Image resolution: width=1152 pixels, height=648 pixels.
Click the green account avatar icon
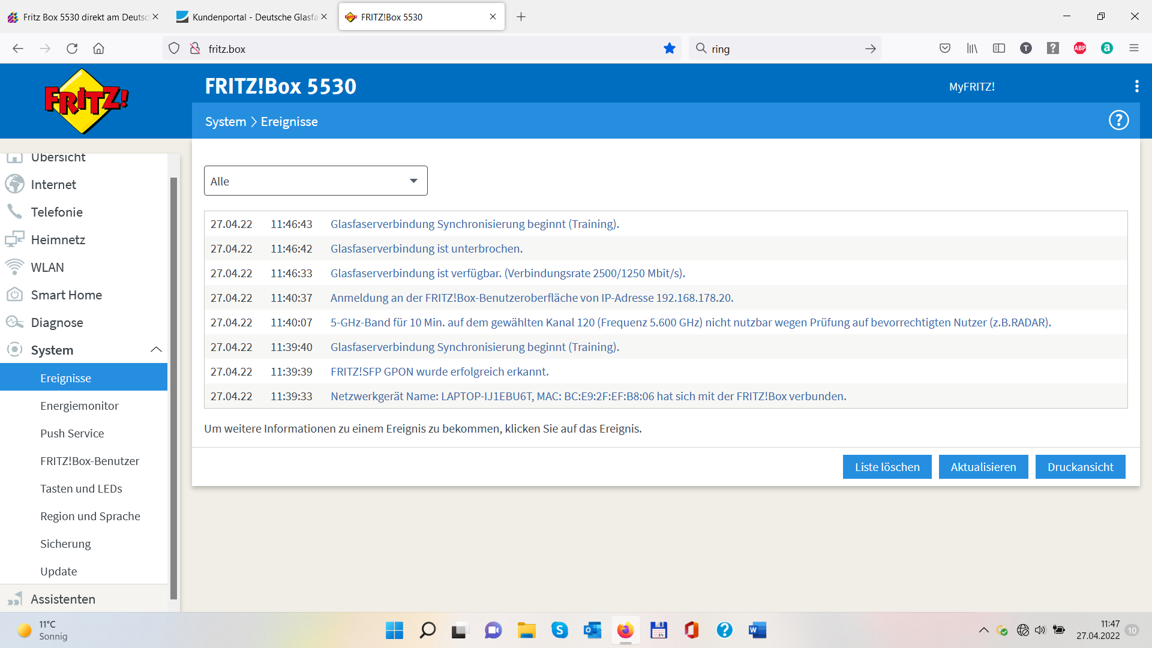tap(1107, 49)
